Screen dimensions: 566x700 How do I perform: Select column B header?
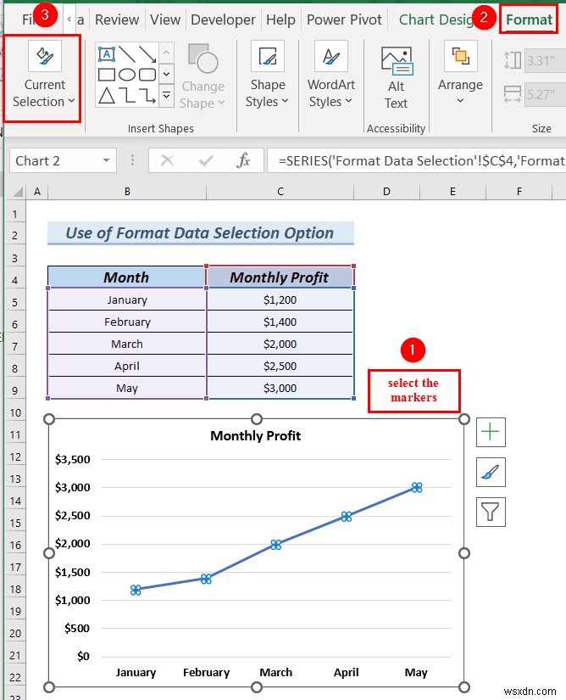click(x=127, y=192)
